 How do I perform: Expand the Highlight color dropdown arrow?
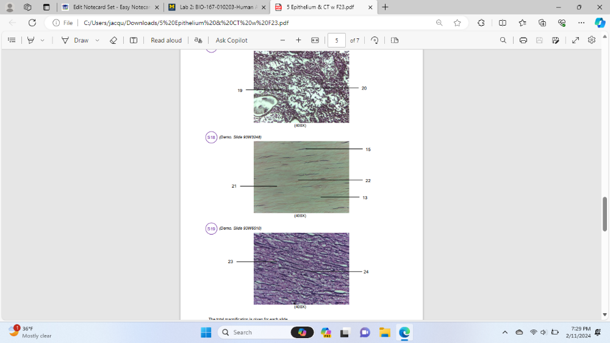coord(42,40)
